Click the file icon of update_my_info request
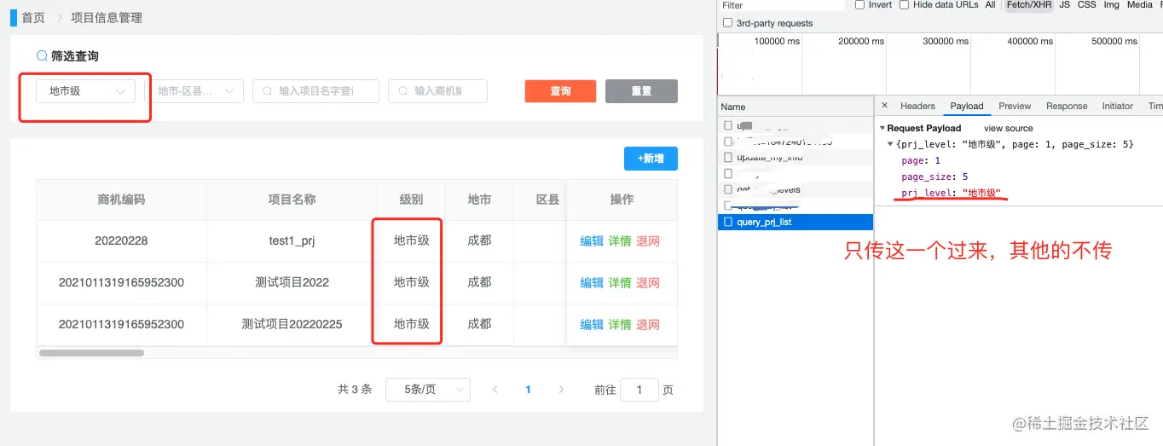Screen dimensions: 1163x446 [x=728, y=158]
